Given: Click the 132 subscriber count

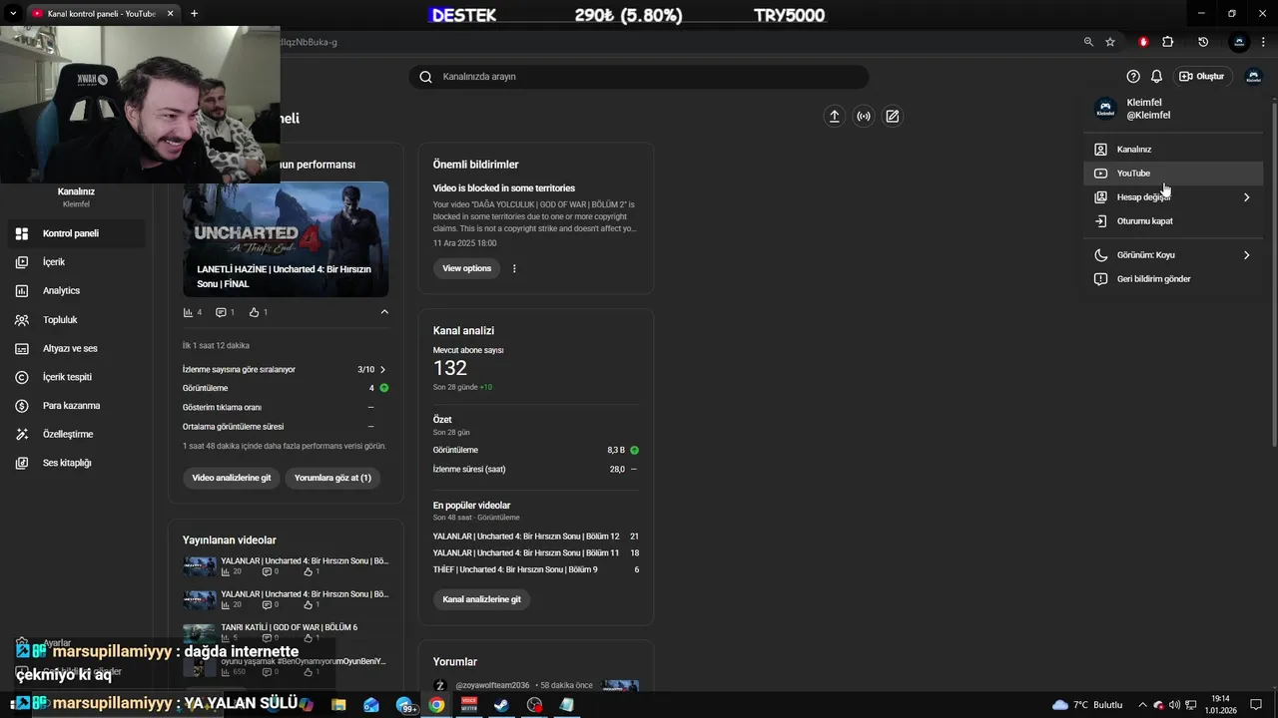Looking at the screenshot, I should tap(450, 368).
